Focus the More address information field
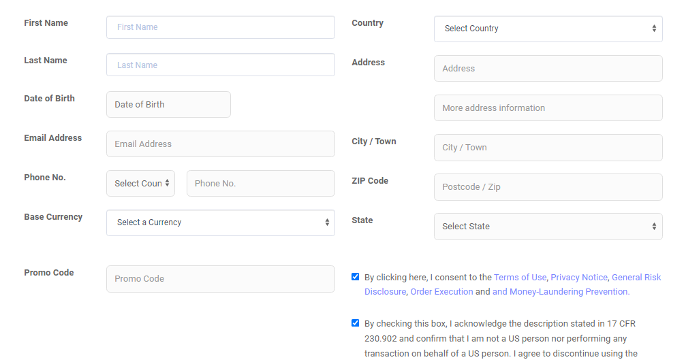Viewport: 686px width, 364px height. tap(548, 108)
